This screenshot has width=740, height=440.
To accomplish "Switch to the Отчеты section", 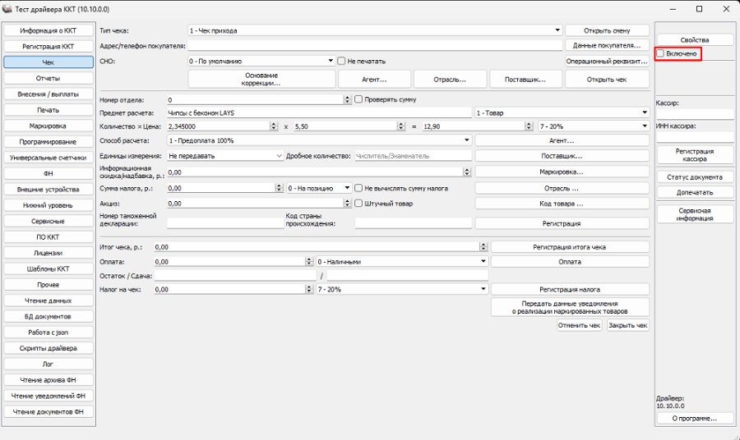I will (49, 78).
